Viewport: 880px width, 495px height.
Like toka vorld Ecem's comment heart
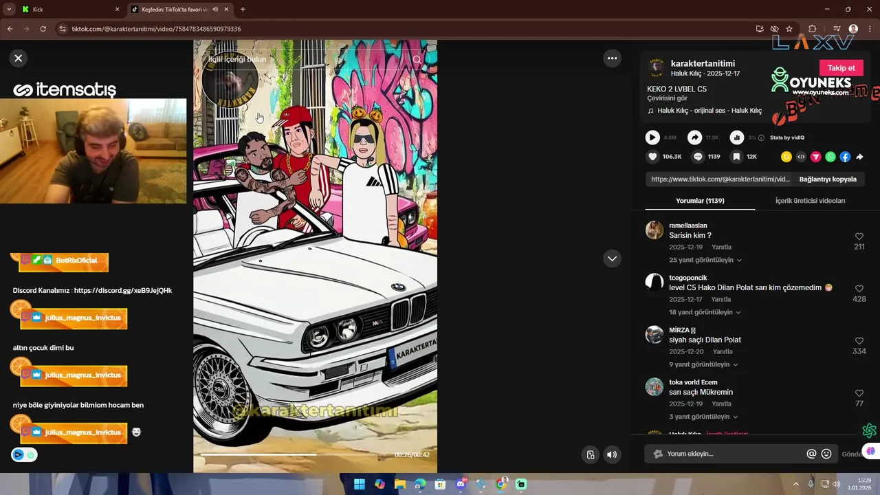pyautogui.click(x=859, y=393)
